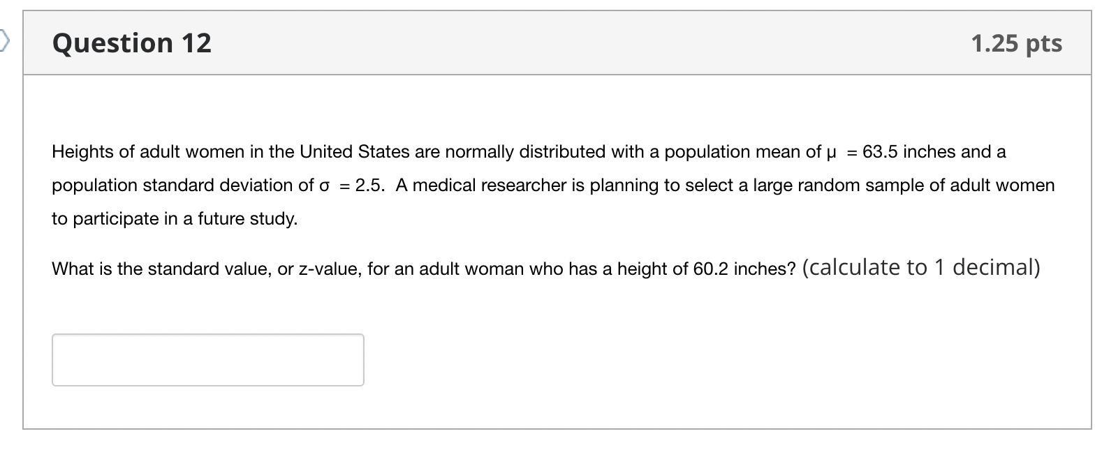Select the question header row

(552, 43)
